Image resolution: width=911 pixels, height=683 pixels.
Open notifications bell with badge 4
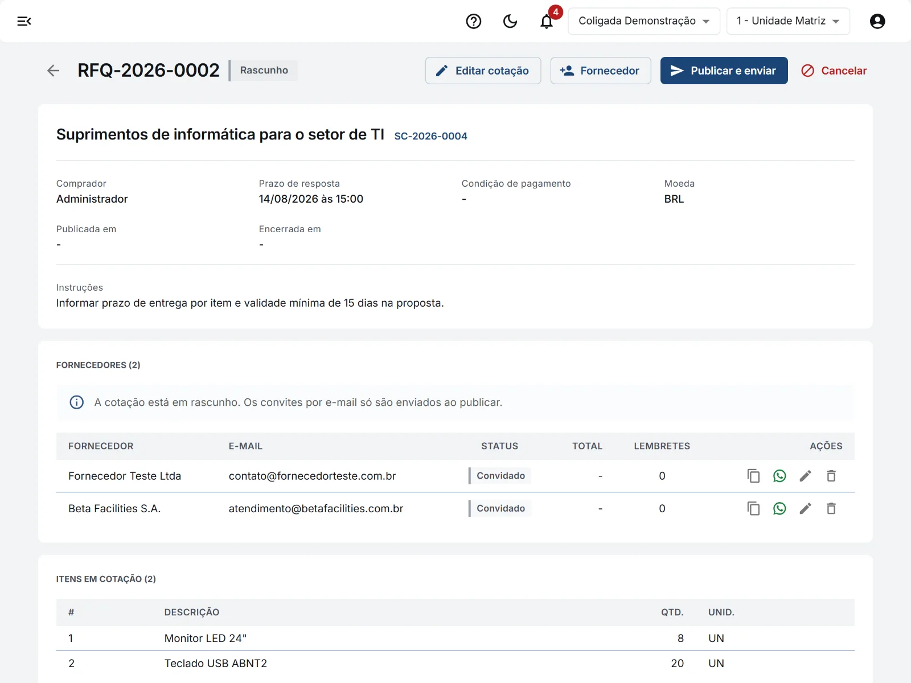tap(547, 21)
